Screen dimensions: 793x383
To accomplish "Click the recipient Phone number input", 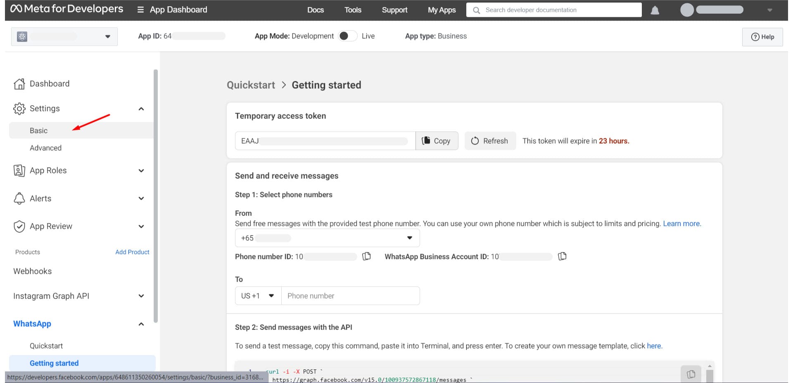I will click(x=351, y=296).
